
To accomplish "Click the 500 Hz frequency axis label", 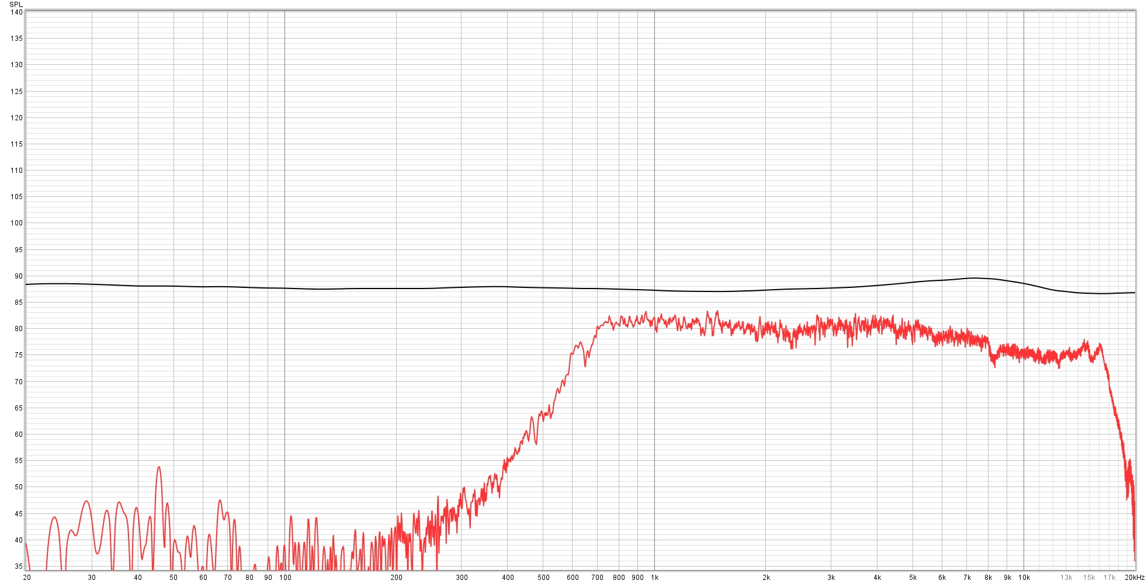I will point(543,578).
